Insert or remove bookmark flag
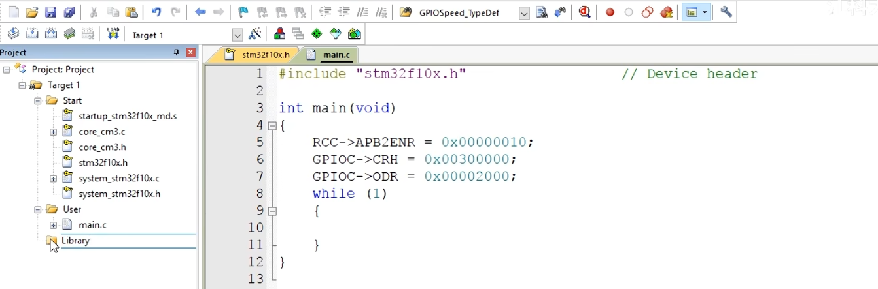The height and width of the screenshot is (289, 878). point(243,12)
